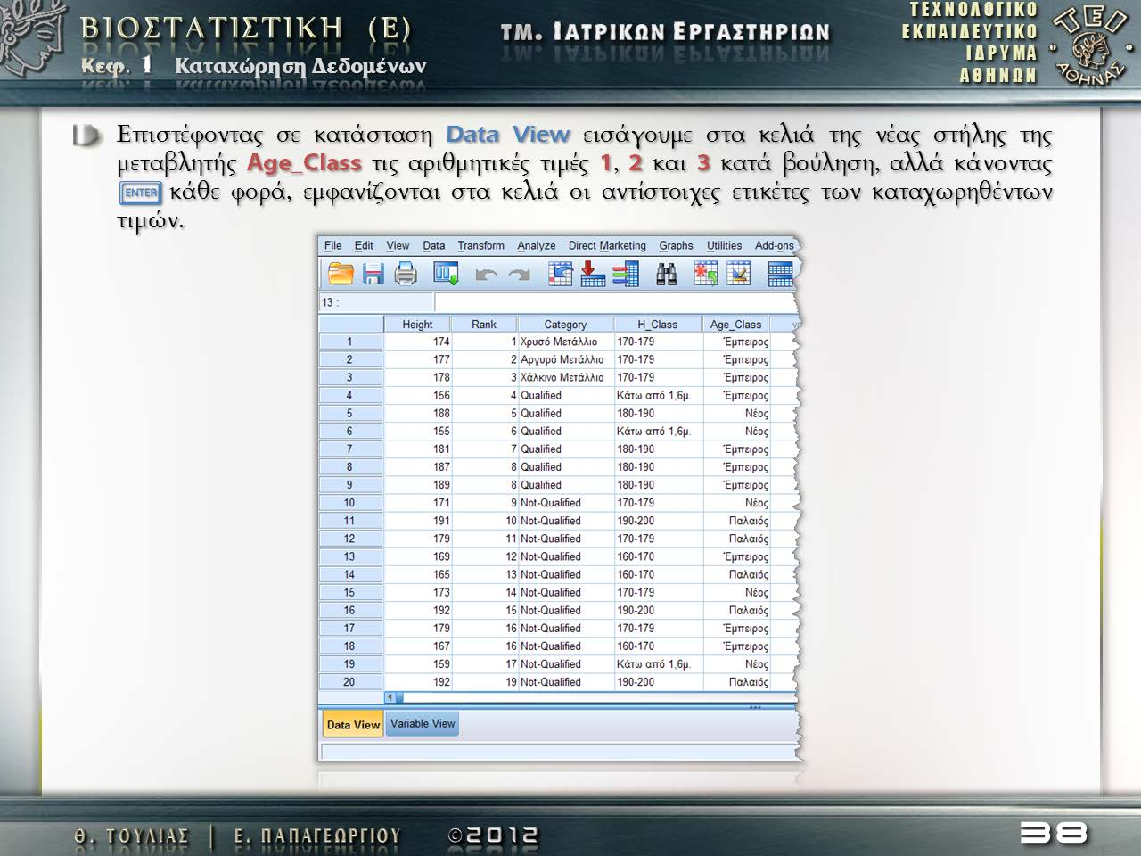The height and width of the screenshot is (856, 1141).
Task: Open the Transform menu
Action: pyautogui.click(x=480, y=245)
